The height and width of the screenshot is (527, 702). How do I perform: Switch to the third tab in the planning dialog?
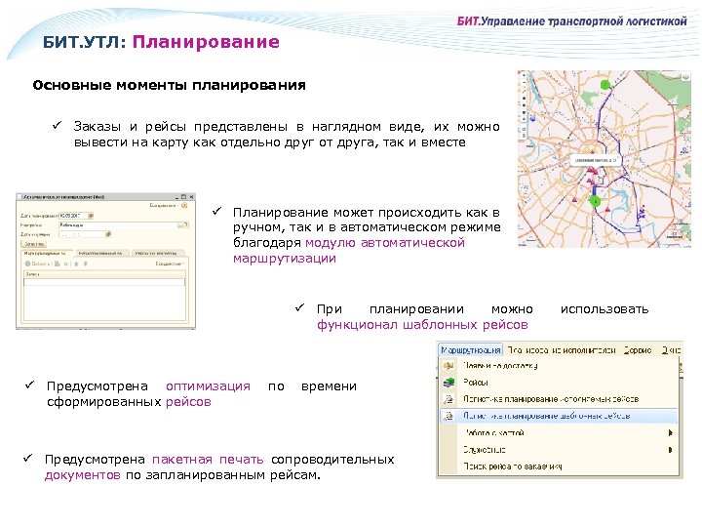157,254
